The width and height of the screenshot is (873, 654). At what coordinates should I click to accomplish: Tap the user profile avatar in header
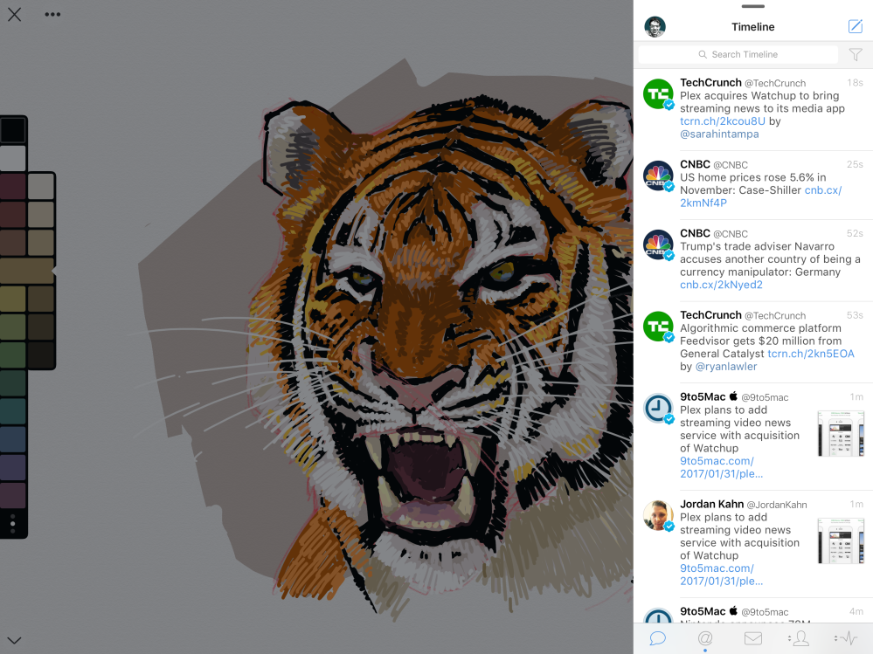(x=655, y=27)
